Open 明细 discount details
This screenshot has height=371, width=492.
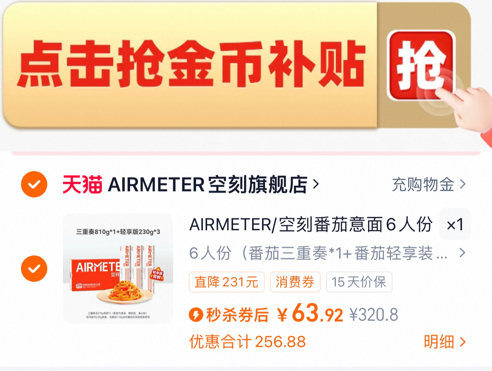444,342
